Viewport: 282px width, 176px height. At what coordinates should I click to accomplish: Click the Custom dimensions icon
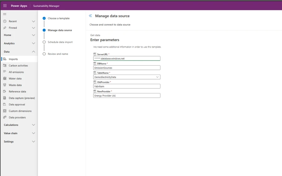5,111
